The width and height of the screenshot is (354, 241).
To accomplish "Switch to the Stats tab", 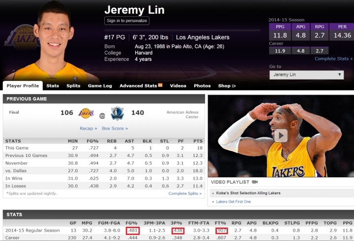I will tap(53, 86).
